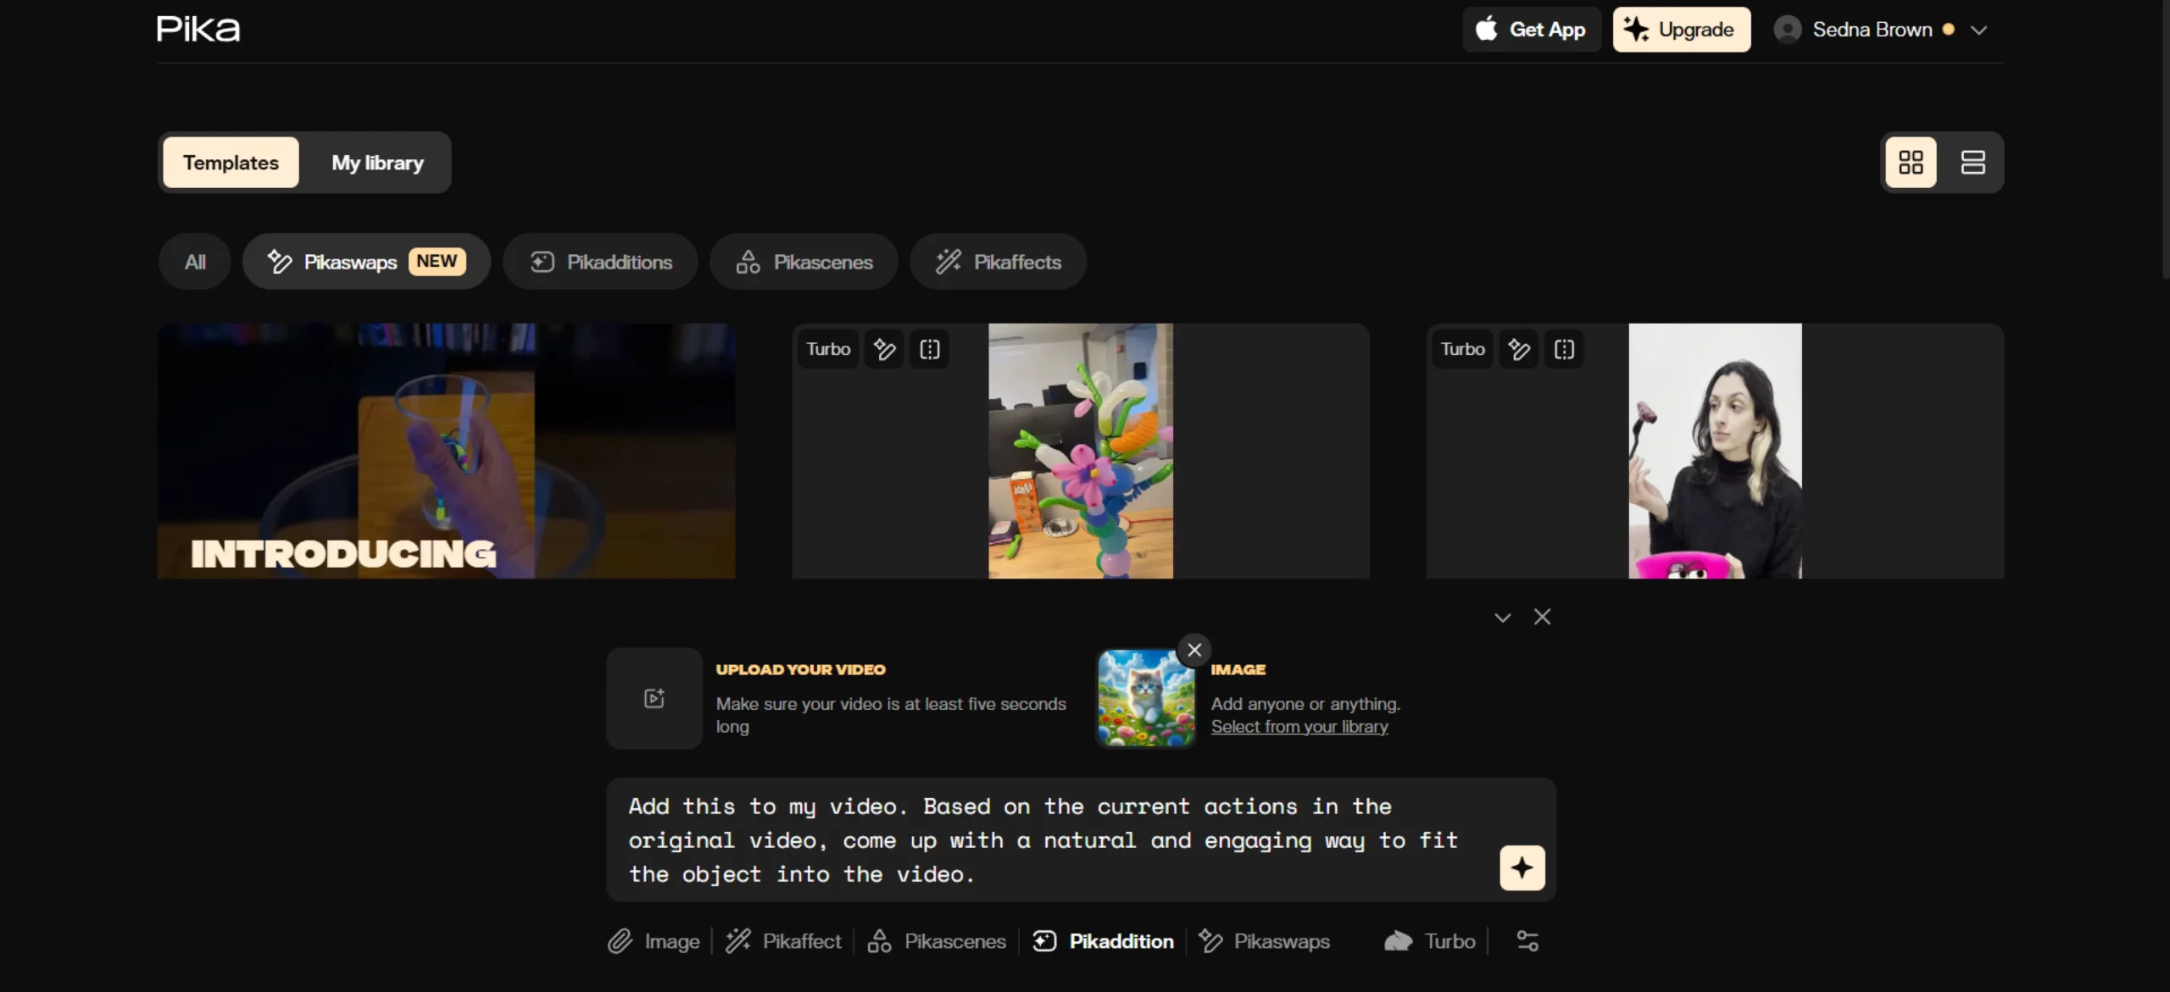This screenshot has width=2170, height=992.
Task: Open the My library tab
Action: [x=377, y=163]
